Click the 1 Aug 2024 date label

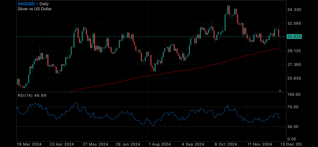click(159, 144)
